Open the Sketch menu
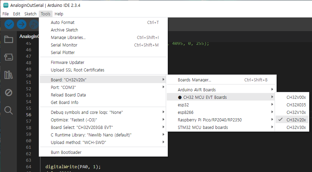Screen dimensions: 312x172 (x=31, y=14)
